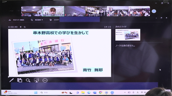Open the more slide show options menu

[x=45, y=81]
